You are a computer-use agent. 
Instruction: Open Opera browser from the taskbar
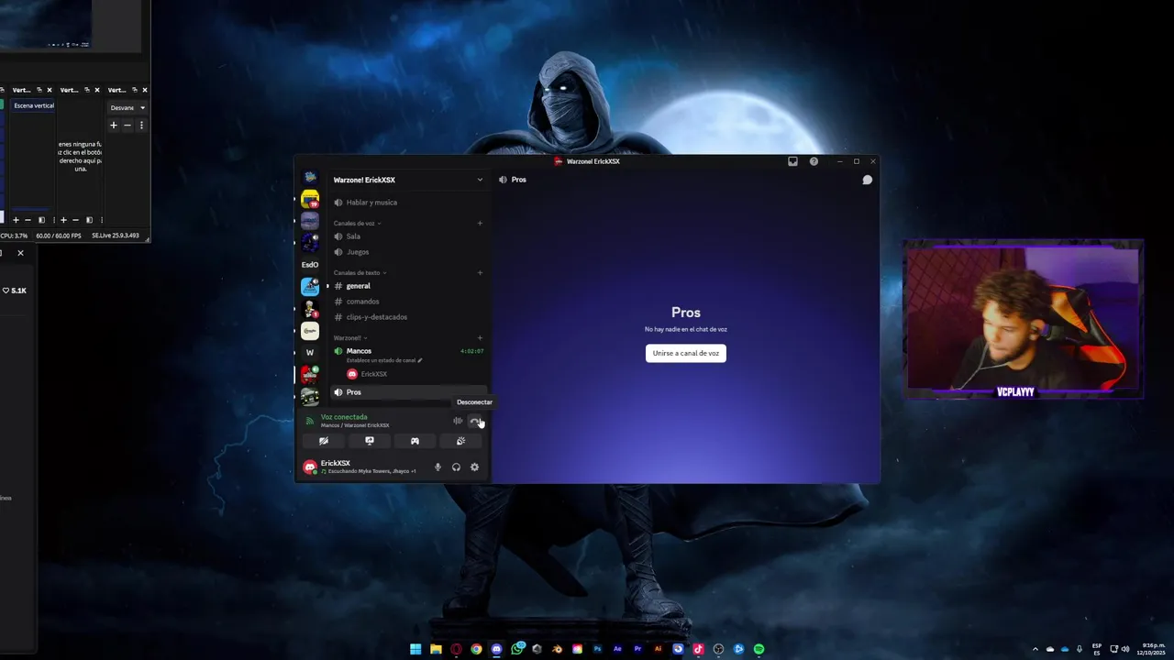pos(456,649)
